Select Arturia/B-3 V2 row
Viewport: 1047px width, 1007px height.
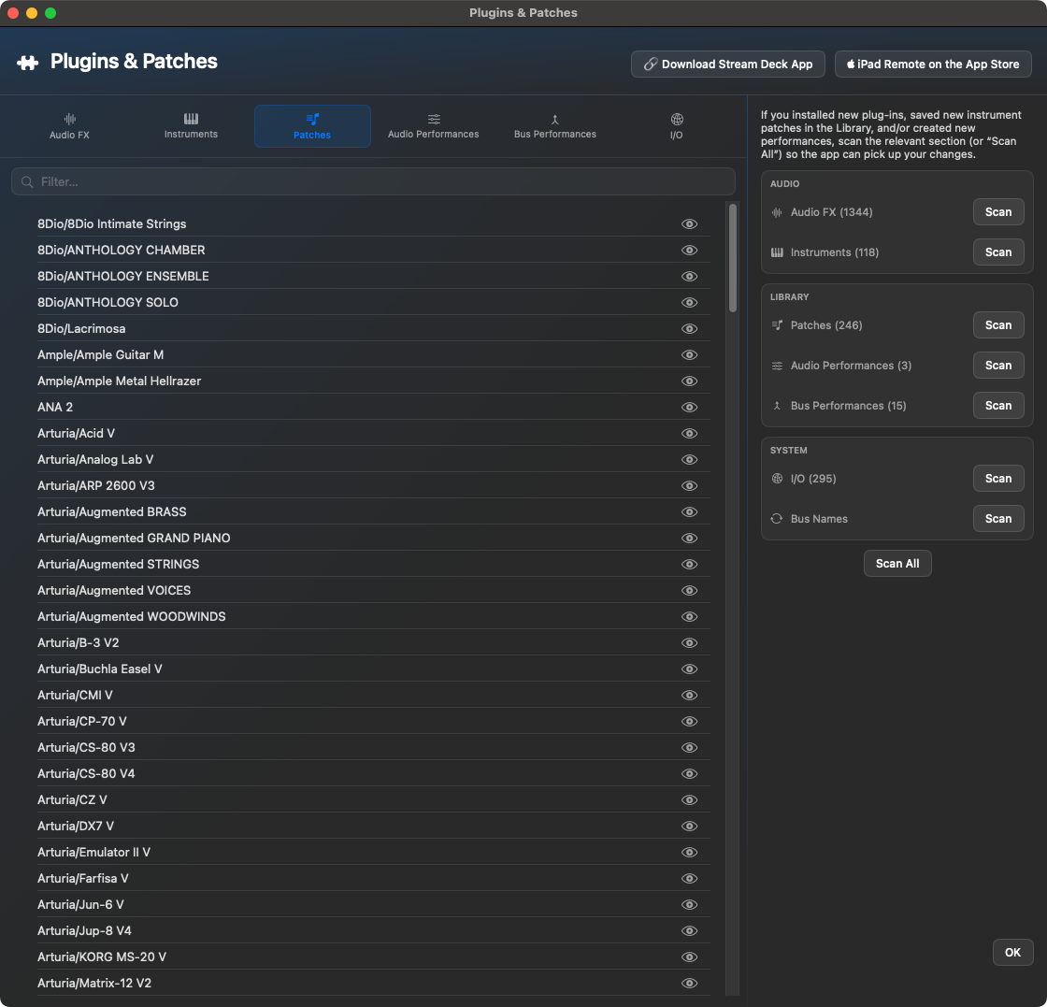(373, 643)
